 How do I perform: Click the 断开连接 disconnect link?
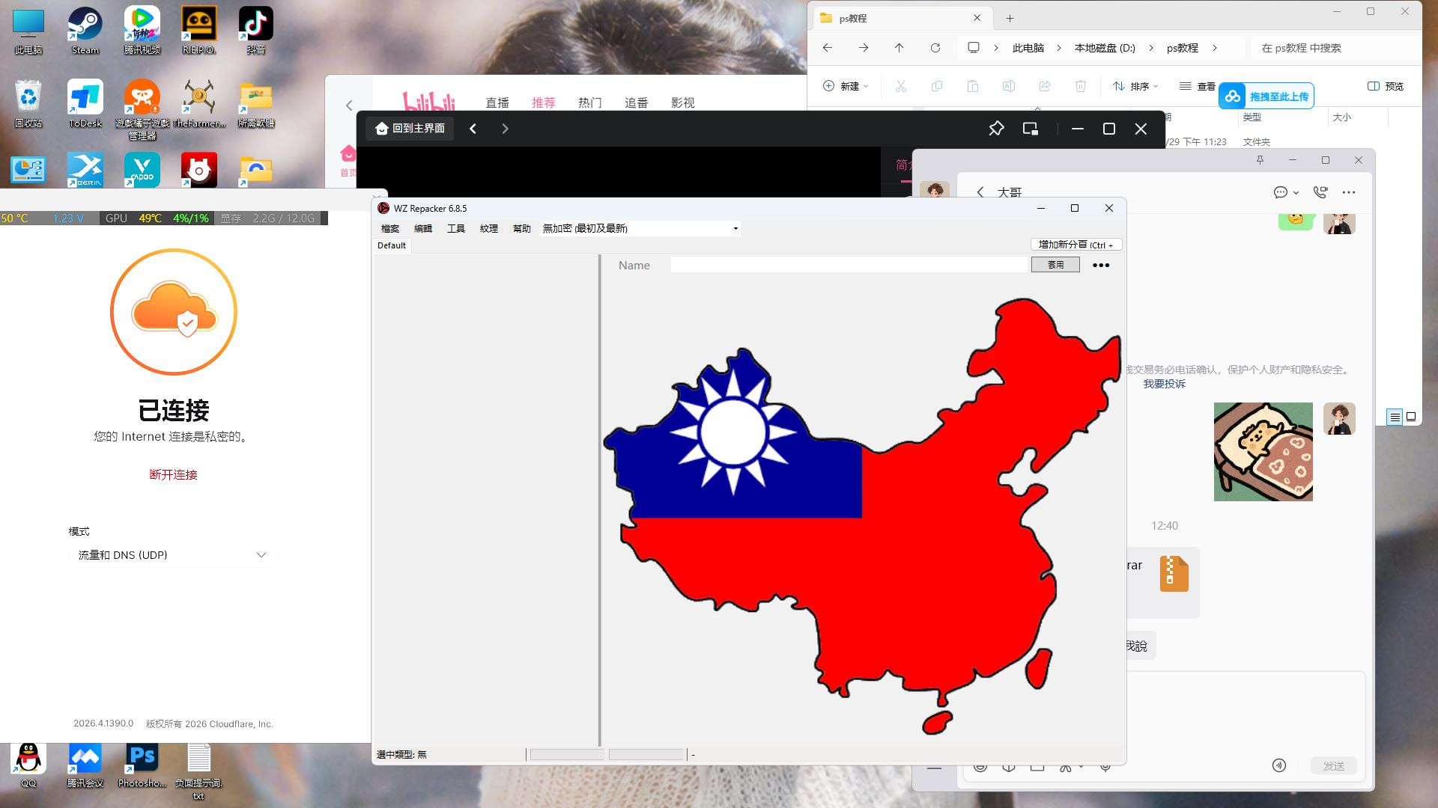point(174,474)
